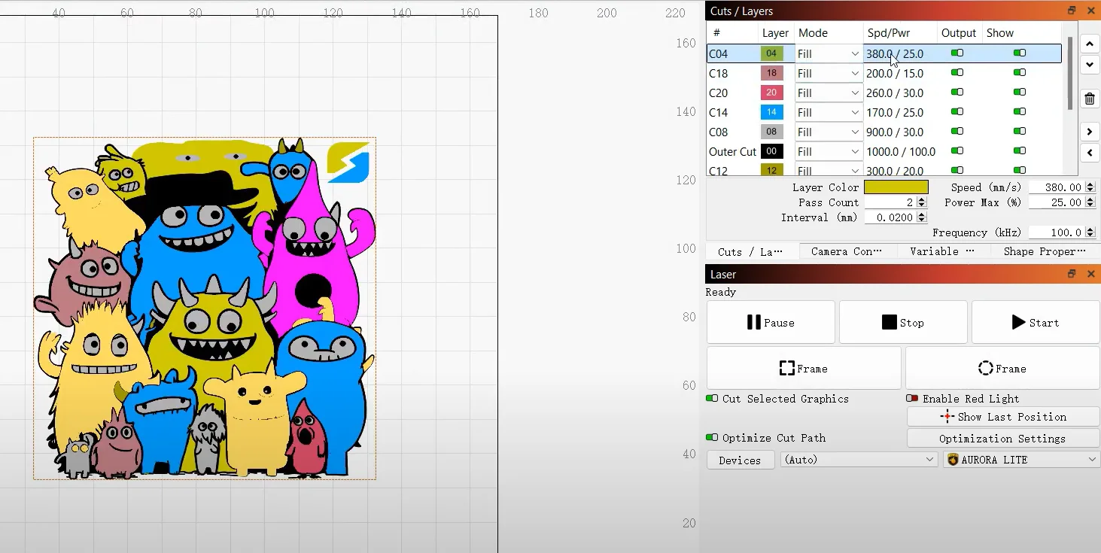Select the 08 layer color chip

click(771, 132)
